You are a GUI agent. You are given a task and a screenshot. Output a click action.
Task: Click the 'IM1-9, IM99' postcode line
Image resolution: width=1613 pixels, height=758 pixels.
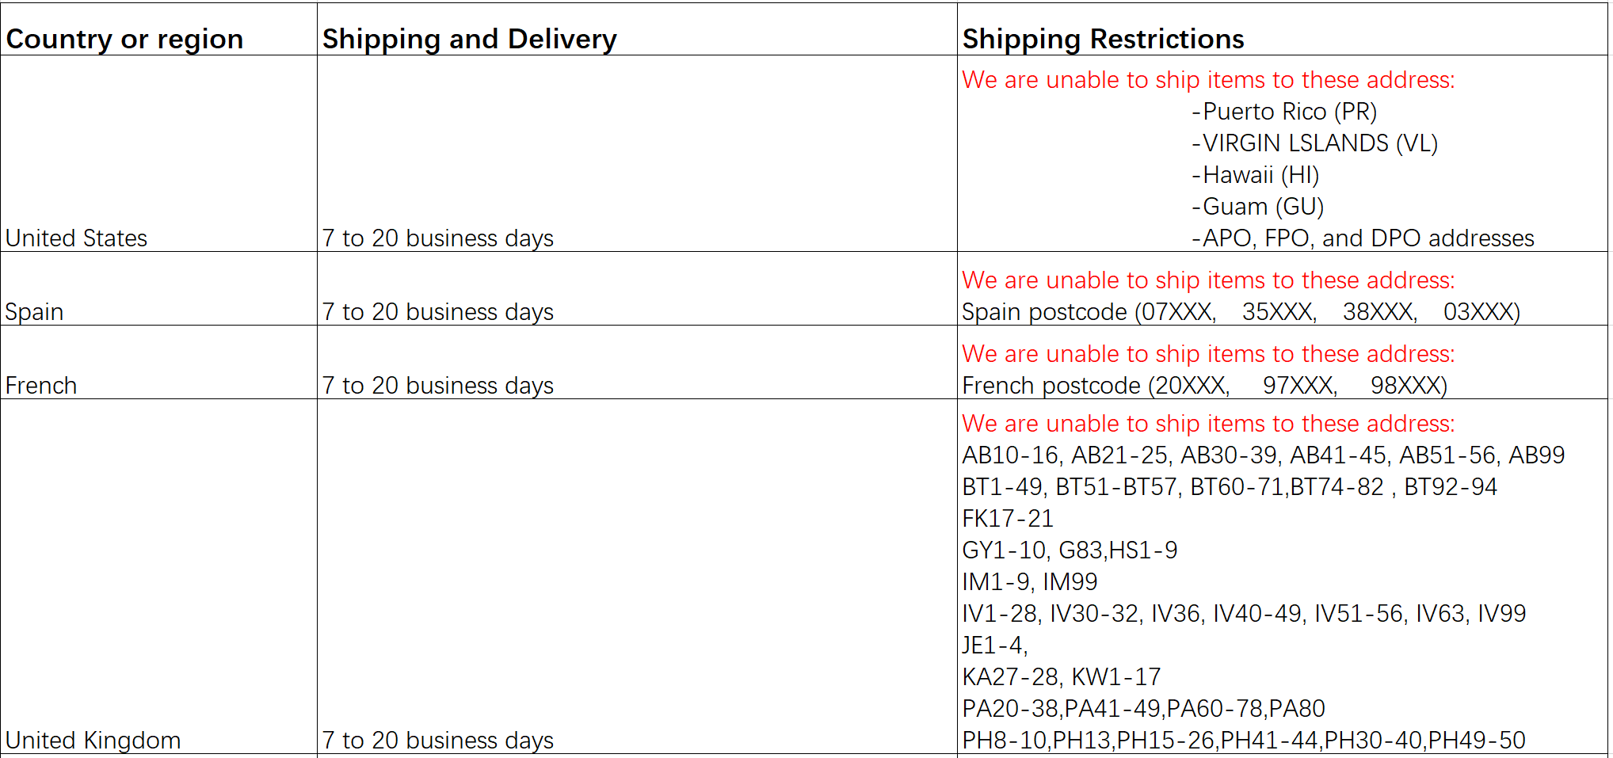point(1030,582)
